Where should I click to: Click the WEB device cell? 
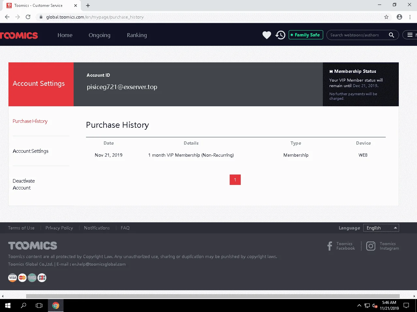(363, 155)
